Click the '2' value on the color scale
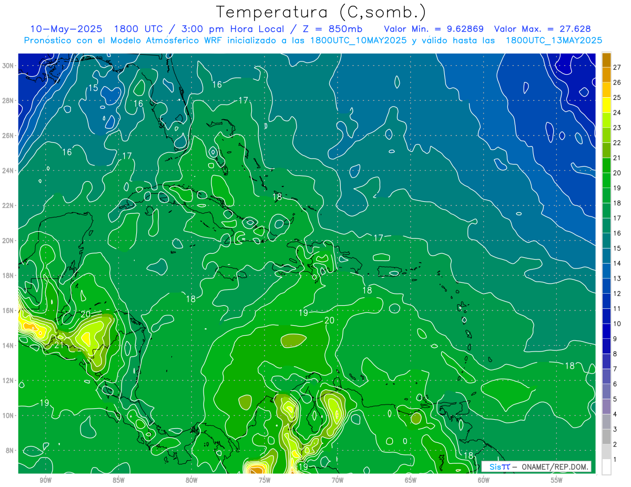 (x=615, y=444)
